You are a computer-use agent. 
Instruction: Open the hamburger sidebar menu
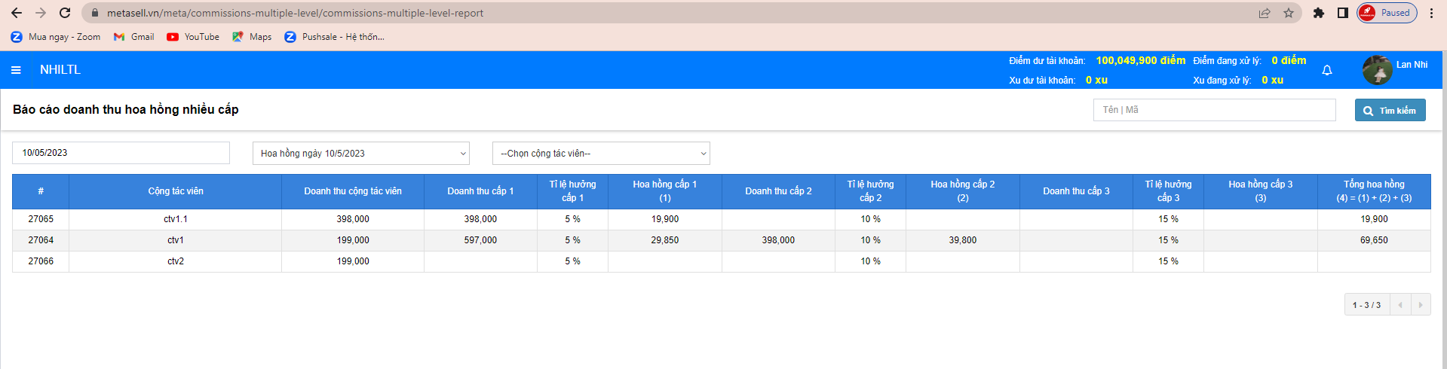click(16, 70)
